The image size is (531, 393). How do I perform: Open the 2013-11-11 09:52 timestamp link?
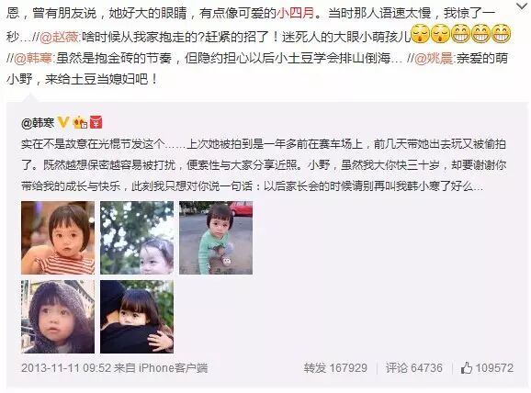click(66, 368)
